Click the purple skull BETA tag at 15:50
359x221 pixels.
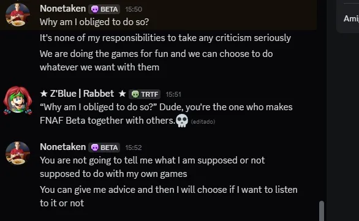pyautogui.click(x=104, y=9)
